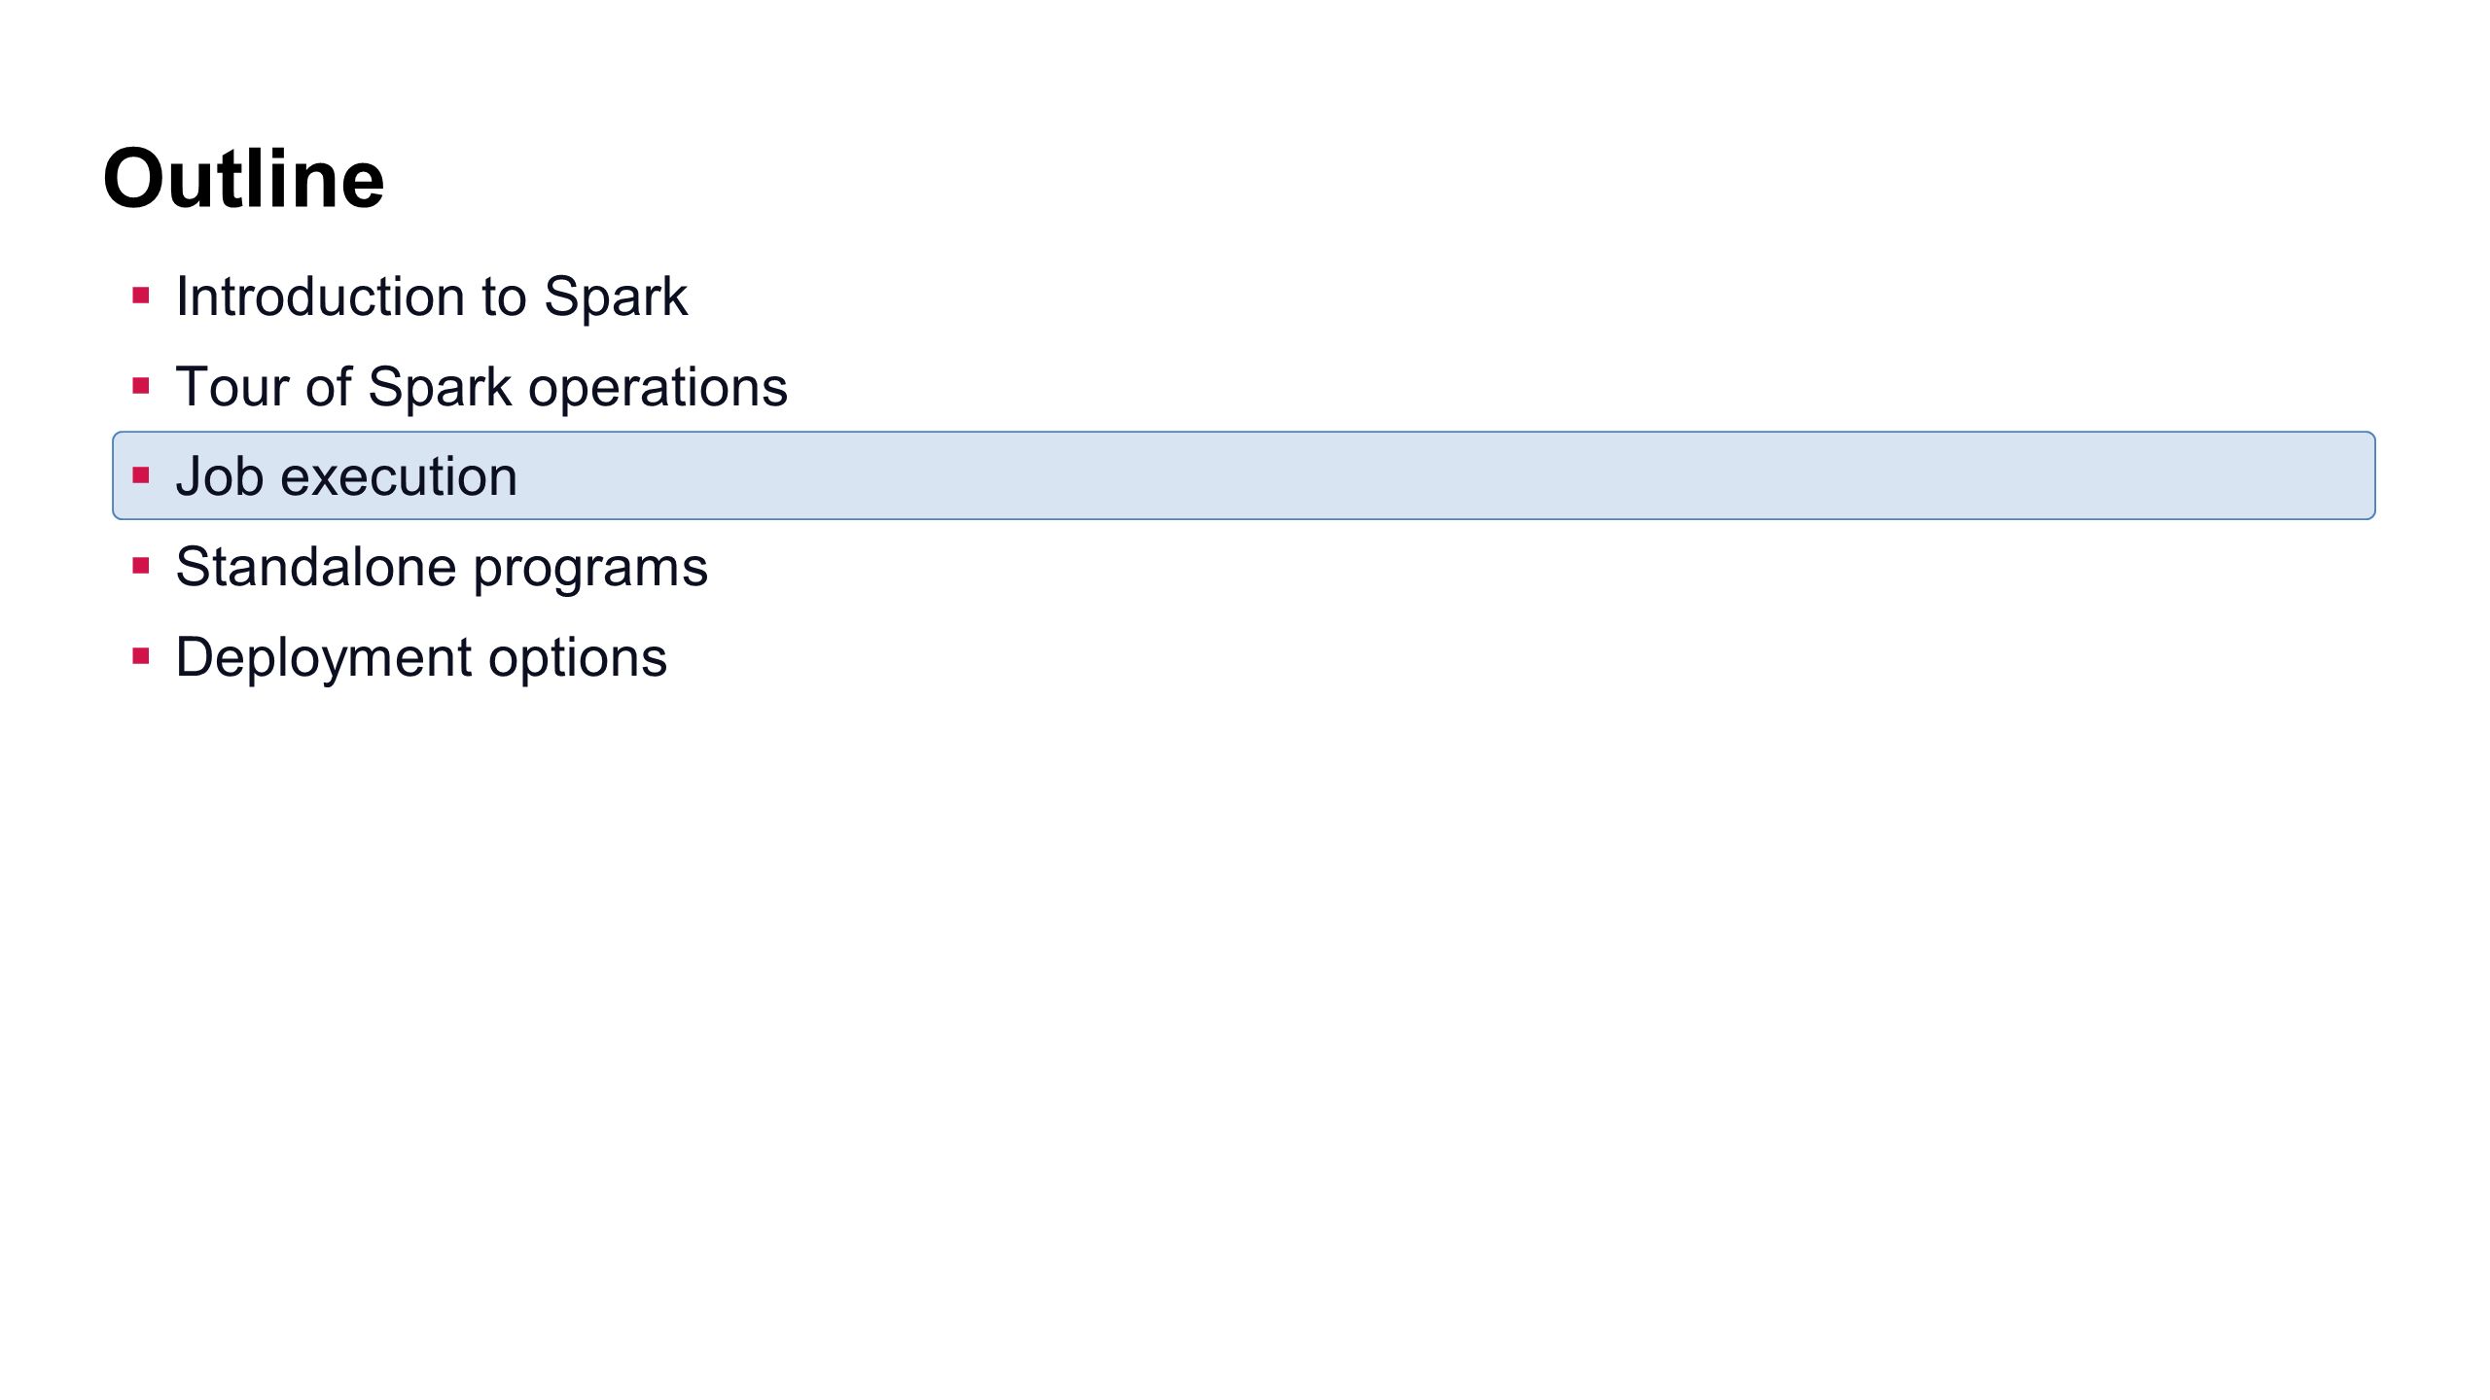
Task: Click the red bullet beside Introduction to Spark
Action: click(x=141, y=296)
